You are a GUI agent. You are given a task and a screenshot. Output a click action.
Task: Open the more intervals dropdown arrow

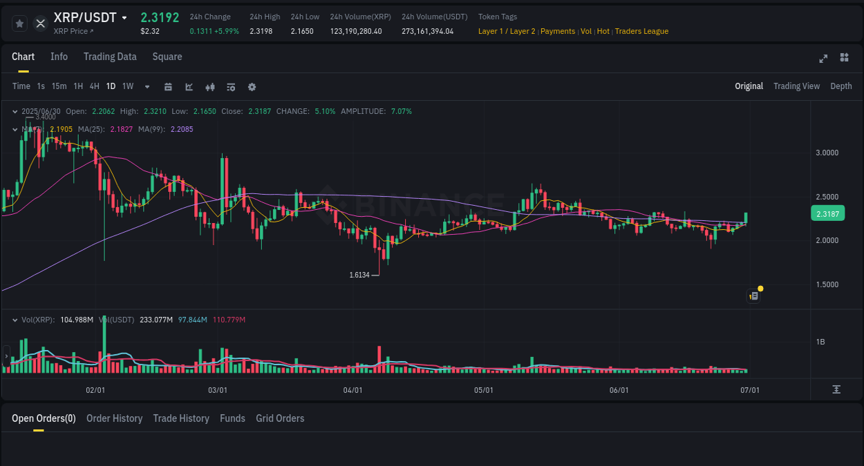pos(147,86)
